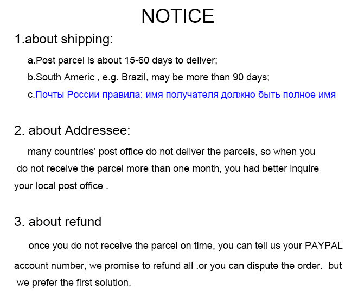Click the "2. about Addressee:" heading

(x=72, y=131)
